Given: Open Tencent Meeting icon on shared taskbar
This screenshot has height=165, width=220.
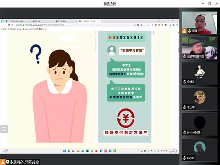Looking at the screenshot, I should (x=110, y=151).
